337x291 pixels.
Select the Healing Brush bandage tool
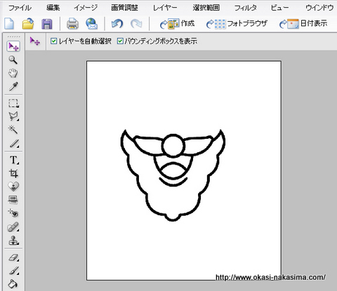(x=13, y=226)
